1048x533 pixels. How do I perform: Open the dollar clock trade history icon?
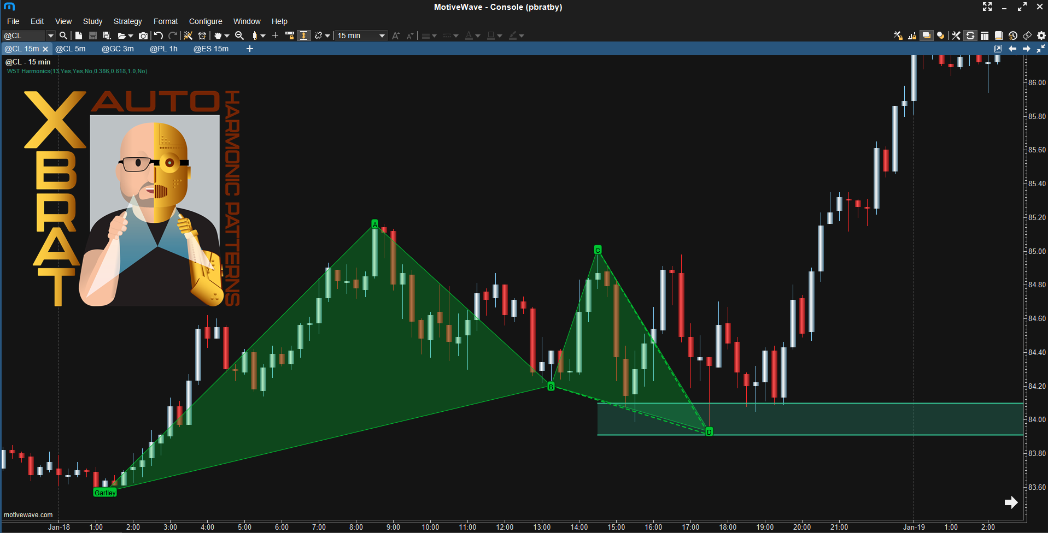(1013, 35)
